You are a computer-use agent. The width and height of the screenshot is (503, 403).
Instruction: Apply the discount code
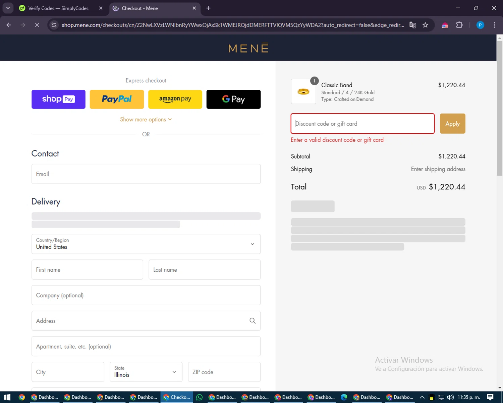coord(452,124)
